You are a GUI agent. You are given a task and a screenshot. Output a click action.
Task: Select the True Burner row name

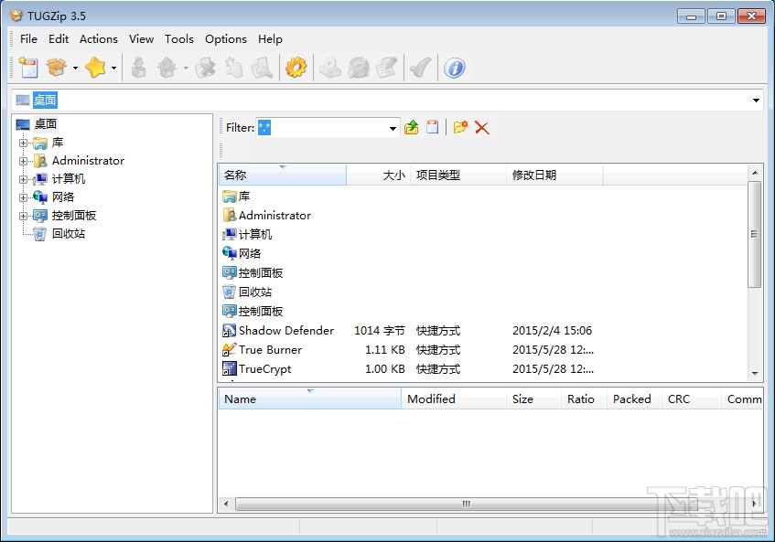point(270,349)
